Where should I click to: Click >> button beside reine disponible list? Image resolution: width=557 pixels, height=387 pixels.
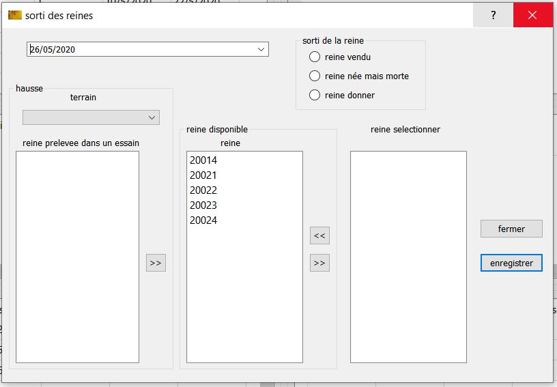click(x=319, y=263)
